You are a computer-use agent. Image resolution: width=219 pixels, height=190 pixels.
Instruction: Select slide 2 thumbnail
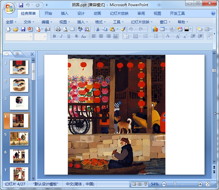pos(19,85)
